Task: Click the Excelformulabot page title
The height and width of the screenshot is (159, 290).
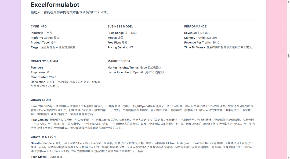Action: (55, 5)
